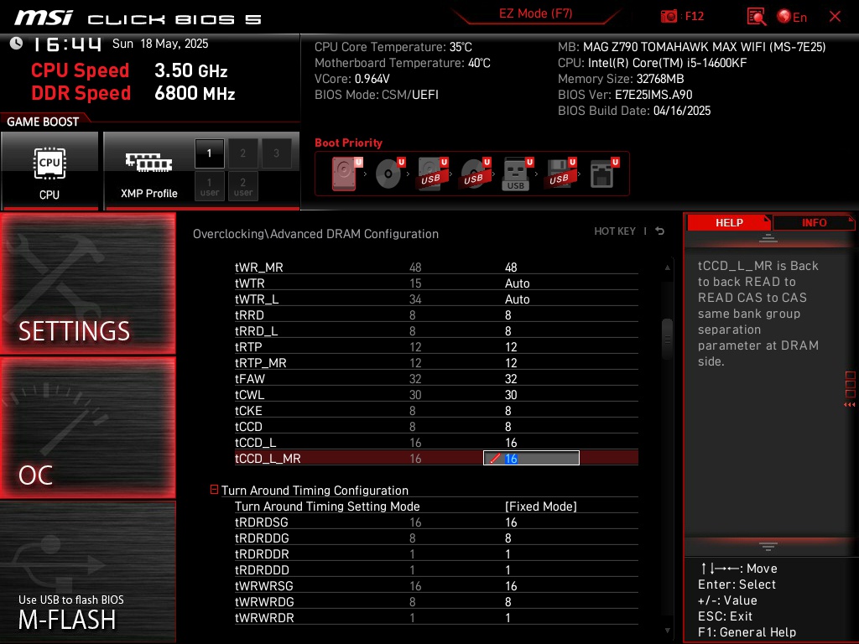Image resolution: width=859 pixels, height=644 pixels.
Task: Click the HOT KEY label
Action: tap(615, 231)
